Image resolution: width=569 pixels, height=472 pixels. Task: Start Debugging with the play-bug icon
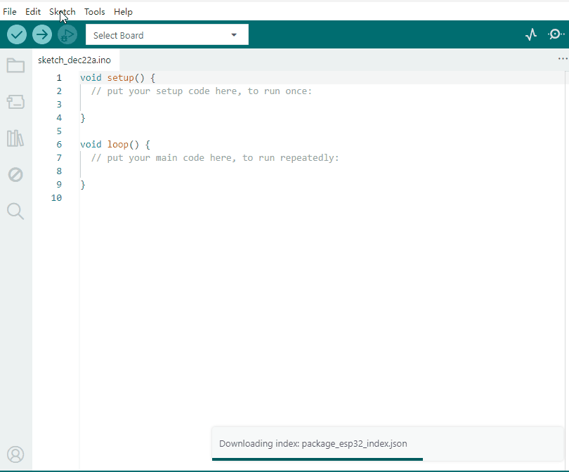click(67, 35)
